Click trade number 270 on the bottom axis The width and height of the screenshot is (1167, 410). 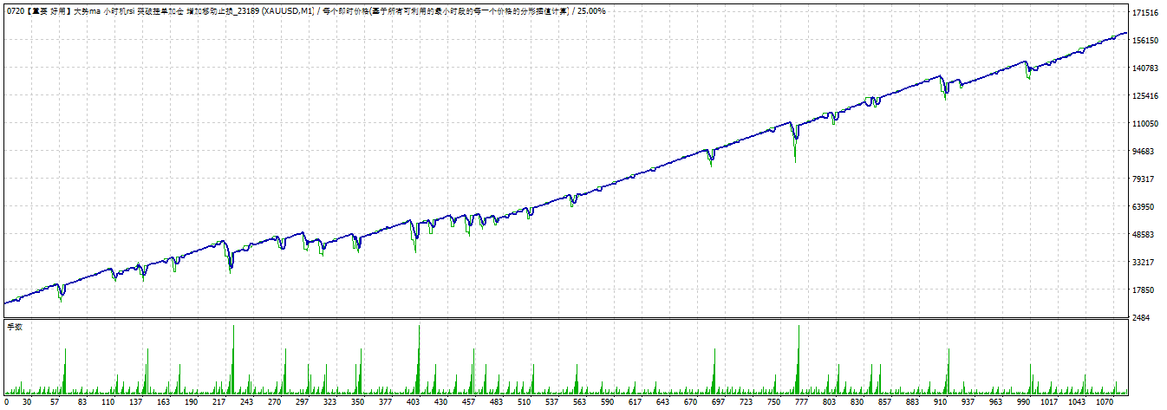click(x=274, y=402)
